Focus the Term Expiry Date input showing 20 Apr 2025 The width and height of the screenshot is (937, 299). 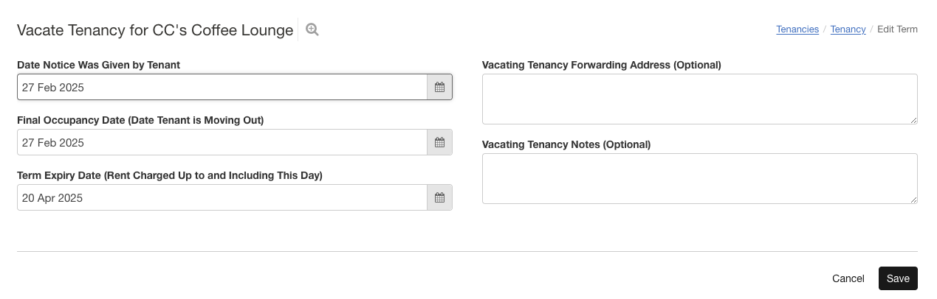pos(222,197)
